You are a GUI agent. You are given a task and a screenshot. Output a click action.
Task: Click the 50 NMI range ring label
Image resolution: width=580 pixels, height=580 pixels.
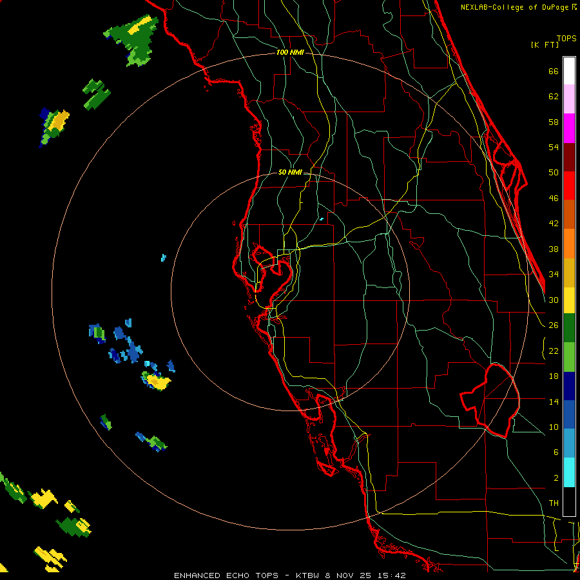(x=290, y=172)
